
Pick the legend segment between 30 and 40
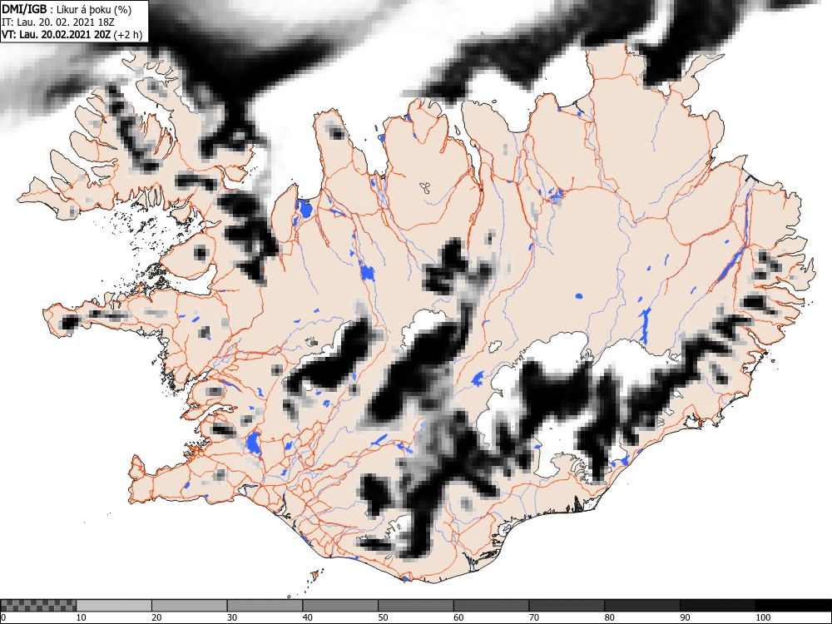pos(265,606)
